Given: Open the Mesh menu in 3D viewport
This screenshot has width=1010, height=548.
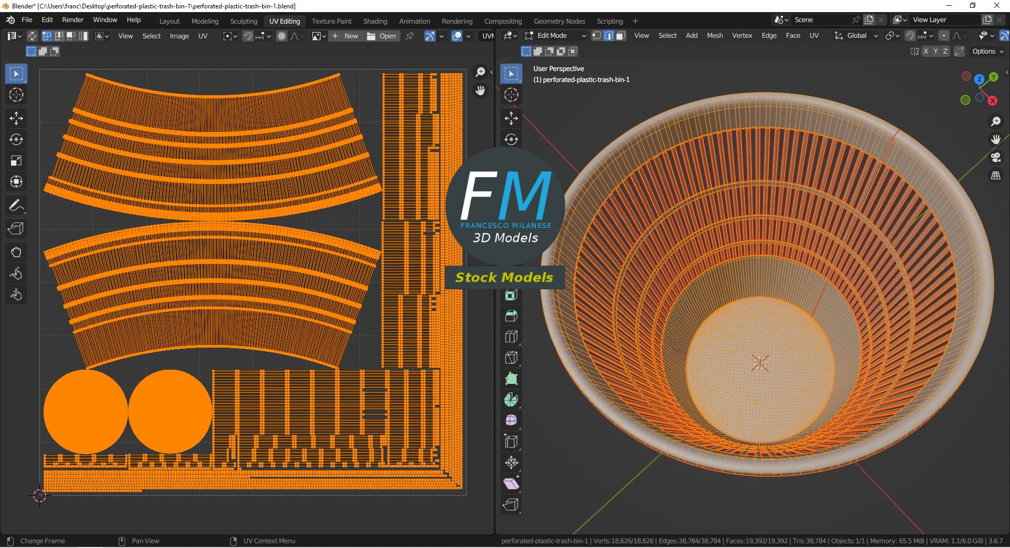Looking at the screenshot, I should point(714,36).
